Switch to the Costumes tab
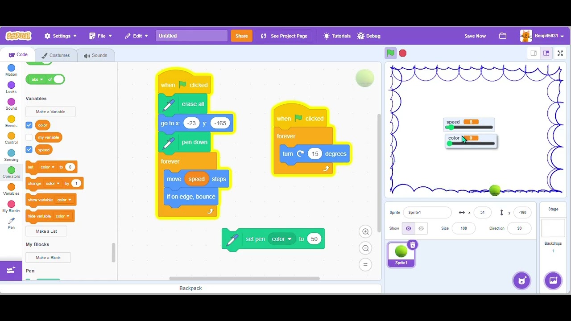This screenshot has height=321, width=571. 56,55
